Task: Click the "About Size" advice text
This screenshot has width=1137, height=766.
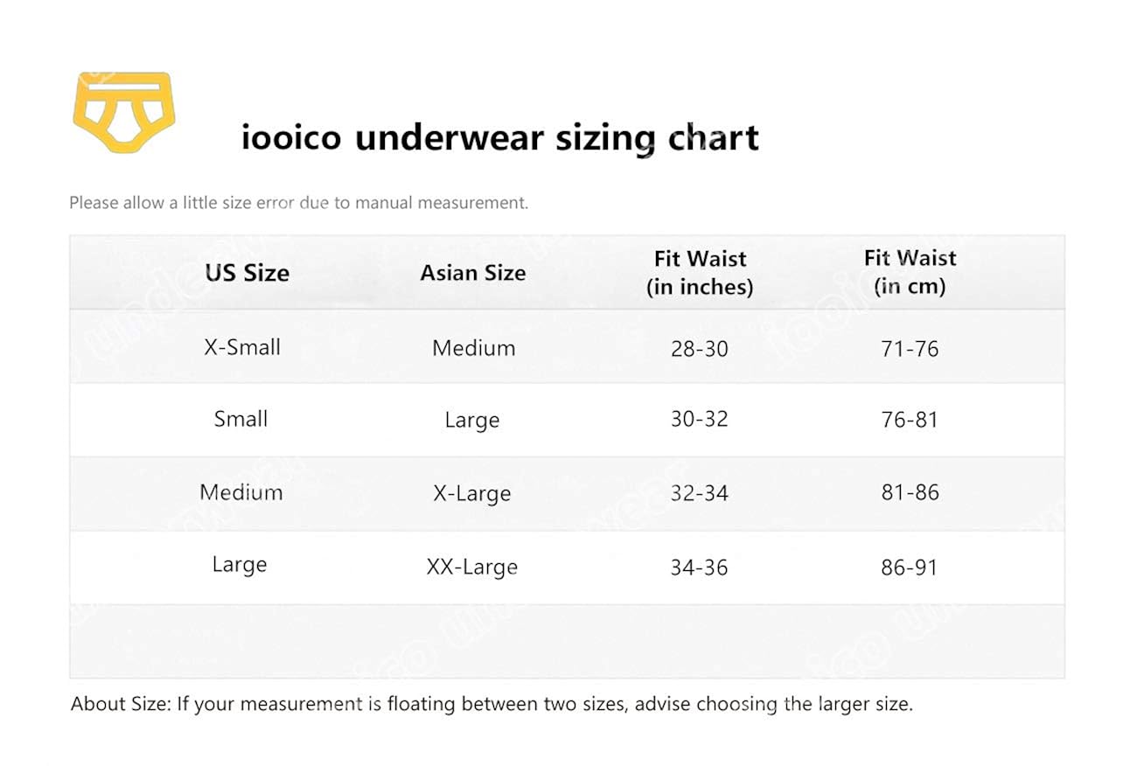Action: point(492,704)
